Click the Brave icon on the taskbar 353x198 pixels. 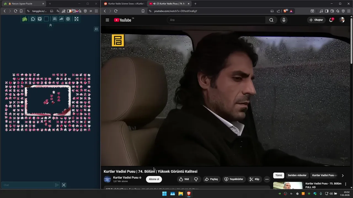tap(189, 194)
